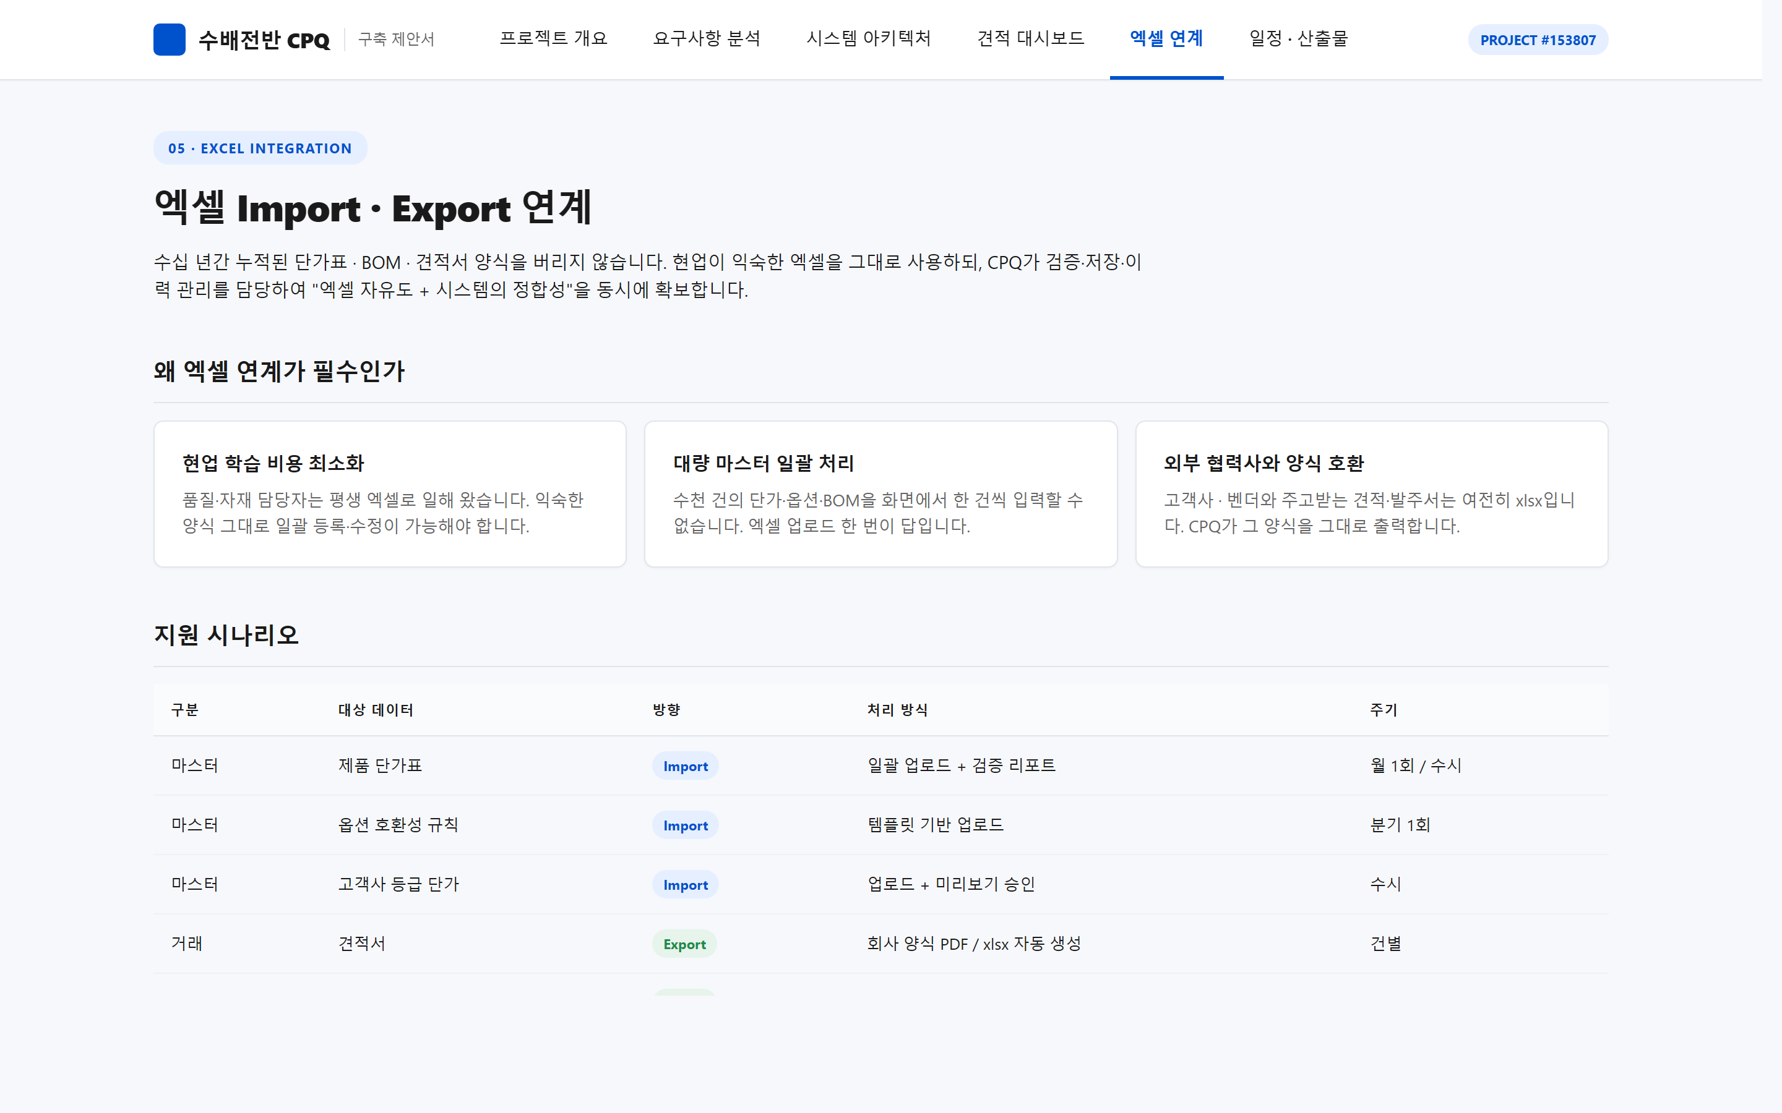Click Import badge in 제품 단가표 row

tap(685, 766)
